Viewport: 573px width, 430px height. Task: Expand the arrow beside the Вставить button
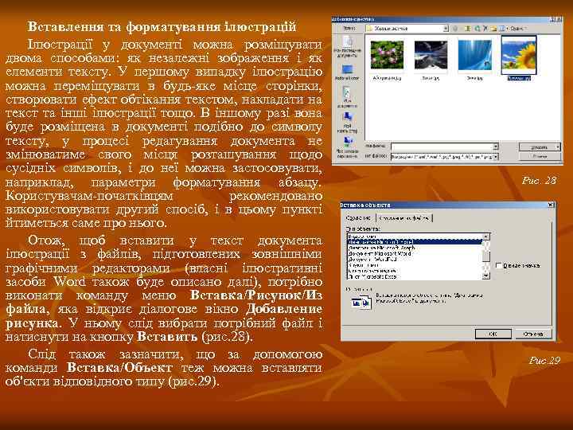point(558,147)
